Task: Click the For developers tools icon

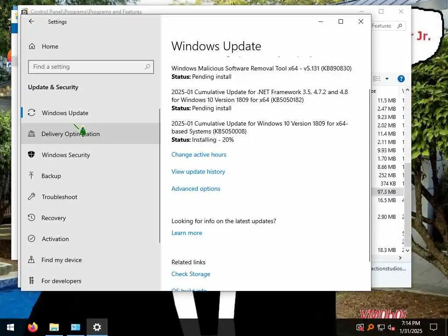Action: pos(31,280)
